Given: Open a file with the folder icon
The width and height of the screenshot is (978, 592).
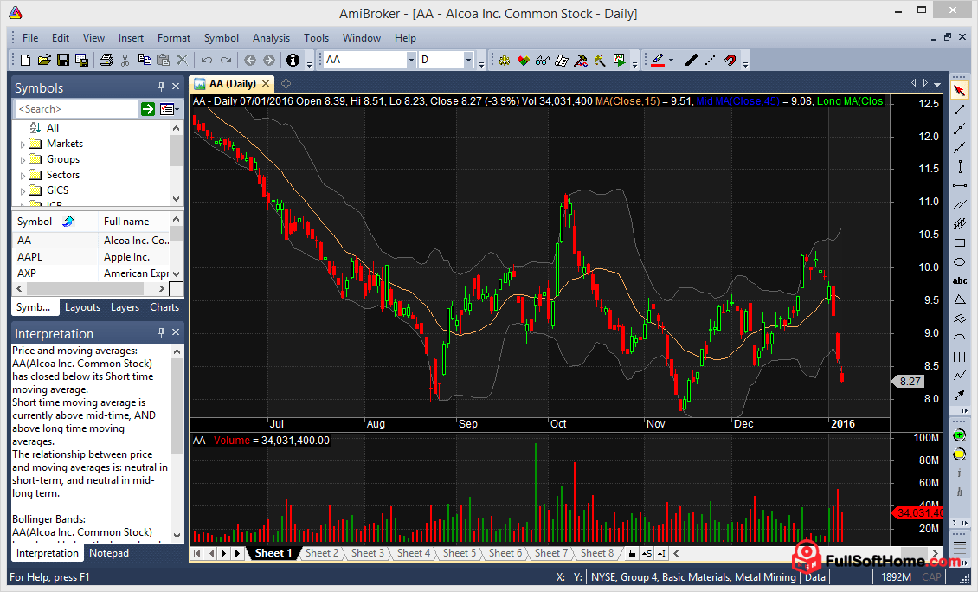Looking at the screenshot, I should [43, 60].
